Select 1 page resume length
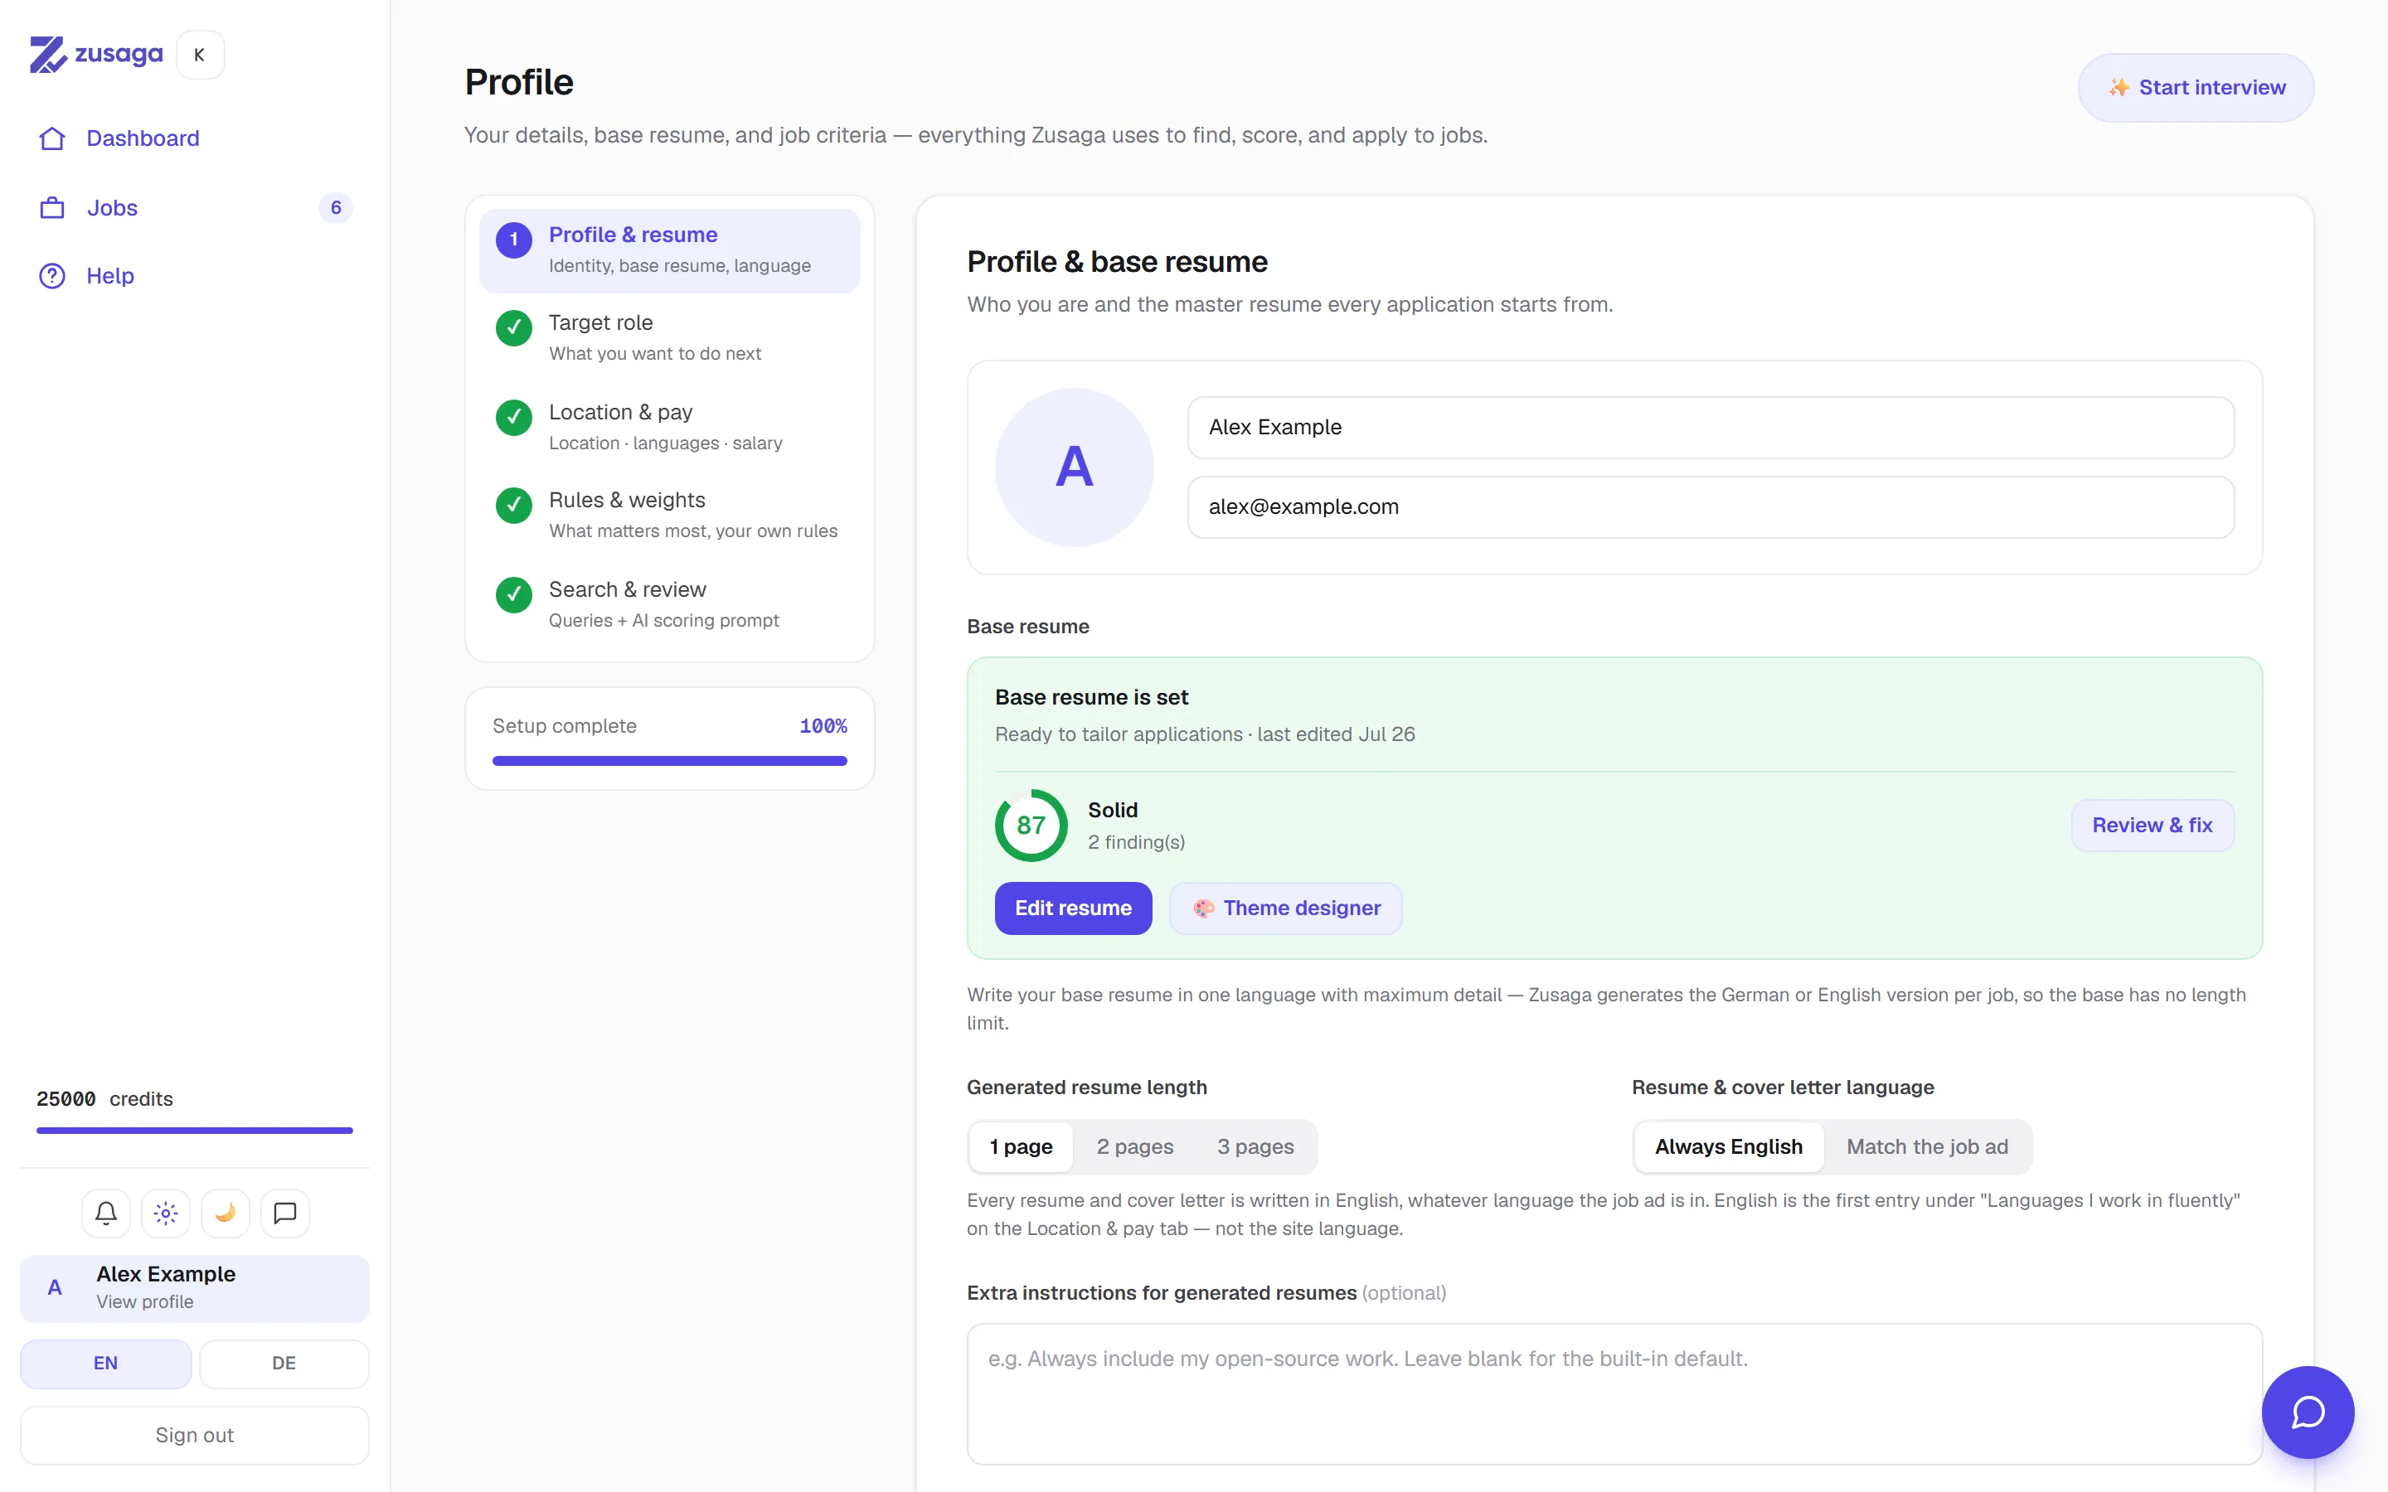This screenshot has width=2388, height=1492. coord(1022,1146)
